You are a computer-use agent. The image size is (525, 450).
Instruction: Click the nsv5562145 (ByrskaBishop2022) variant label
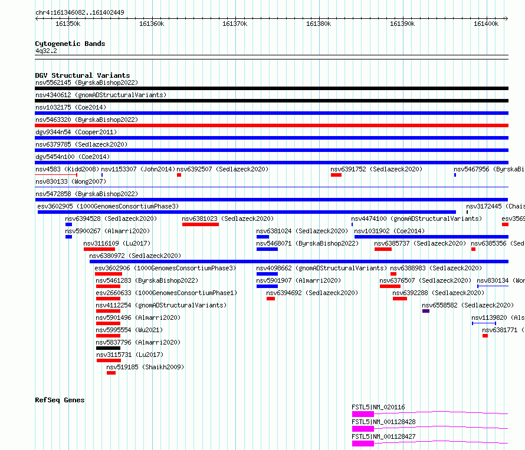coord(87,82)
